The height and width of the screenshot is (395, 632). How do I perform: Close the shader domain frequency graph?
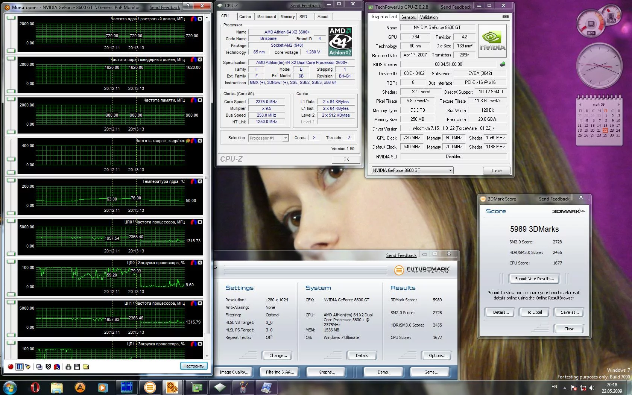pyautogui.click(x=200, y=59)
